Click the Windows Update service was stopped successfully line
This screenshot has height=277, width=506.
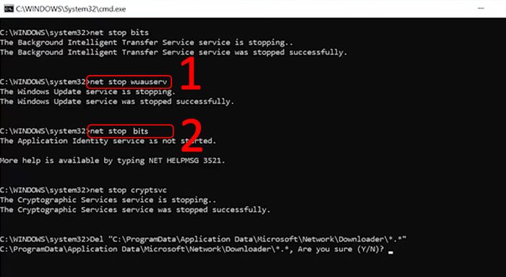[x=117, y=102]
